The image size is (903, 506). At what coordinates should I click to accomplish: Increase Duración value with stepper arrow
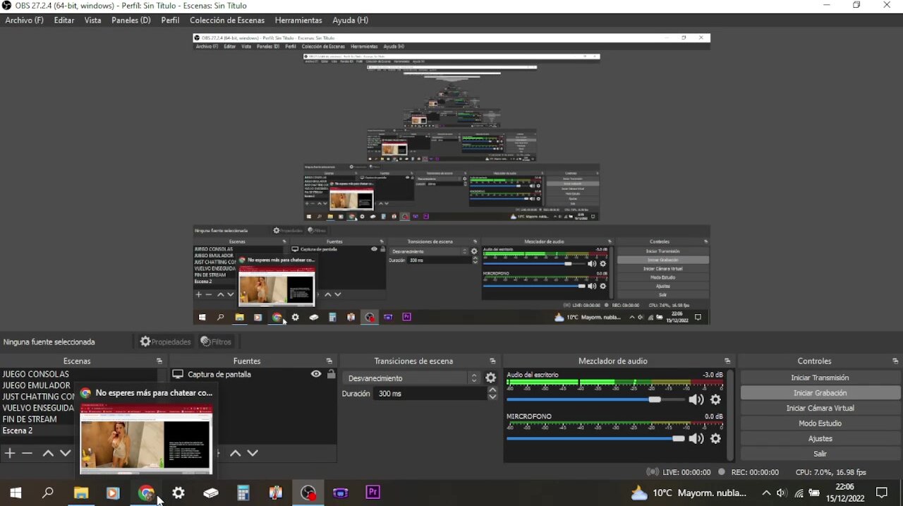(x=492, y=390)
